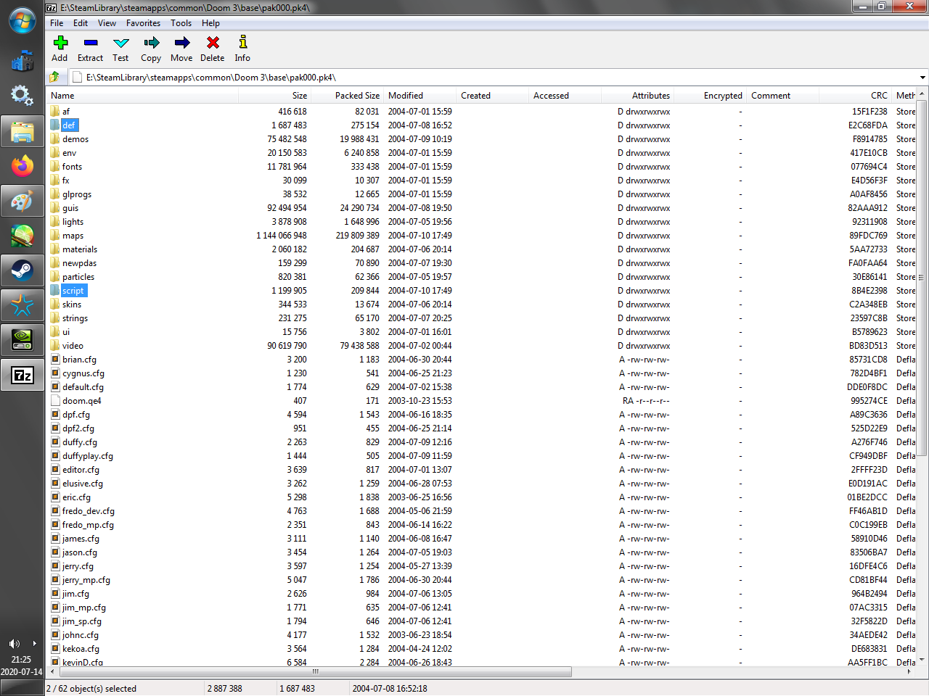Run the Test archive tool
Screen dimensions: 929x696
click(x=121, y=43)
